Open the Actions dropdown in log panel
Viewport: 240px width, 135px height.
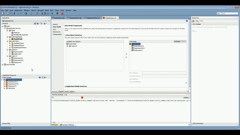click(x=186, y=97)
